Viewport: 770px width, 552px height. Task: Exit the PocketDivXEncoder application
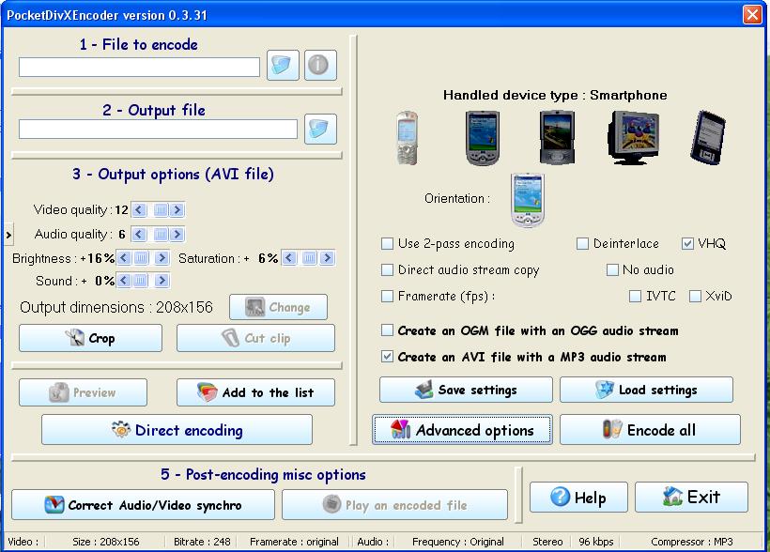pos(691,497)
